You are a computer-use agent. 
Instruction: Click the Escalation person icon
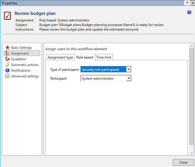point(7,59)
